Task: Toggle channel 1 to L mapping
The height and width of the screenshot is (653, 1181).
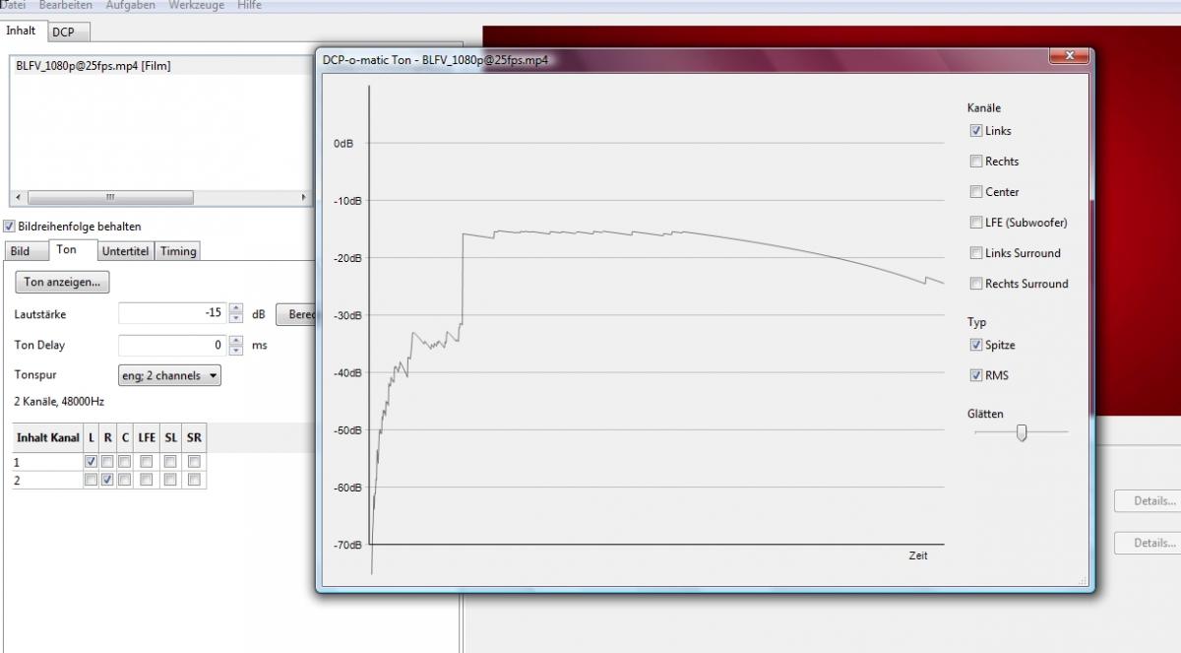Action: pyautogui.click(x=91, y=461)
